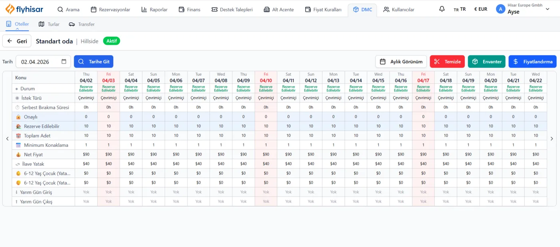Image resolution: width=560 pixels, height=247 pixels.
Task: Open calendar picker in date field
Action: tap(64, 62)
